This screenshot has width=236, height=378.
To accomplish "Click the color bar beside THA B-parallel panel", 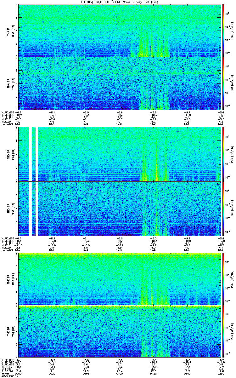I will coord(223,84).
